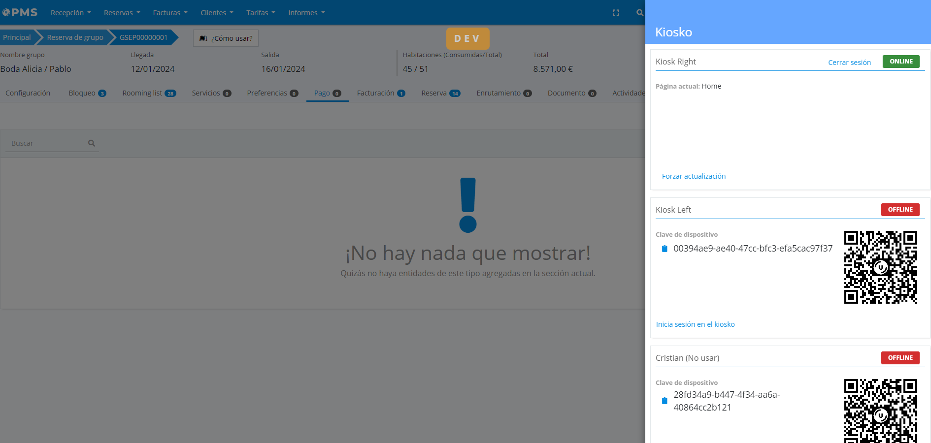Viewport: 931px width, 443px height.
Task: Switch to Enrutamiento tab
Action: pos(504,93)
